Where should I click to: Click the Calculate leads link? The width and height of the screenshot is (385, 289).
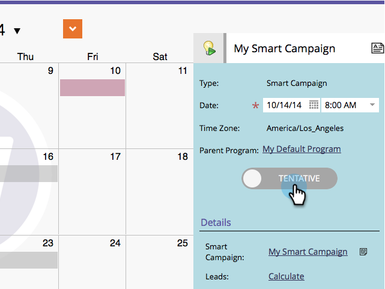click(286, 276)
